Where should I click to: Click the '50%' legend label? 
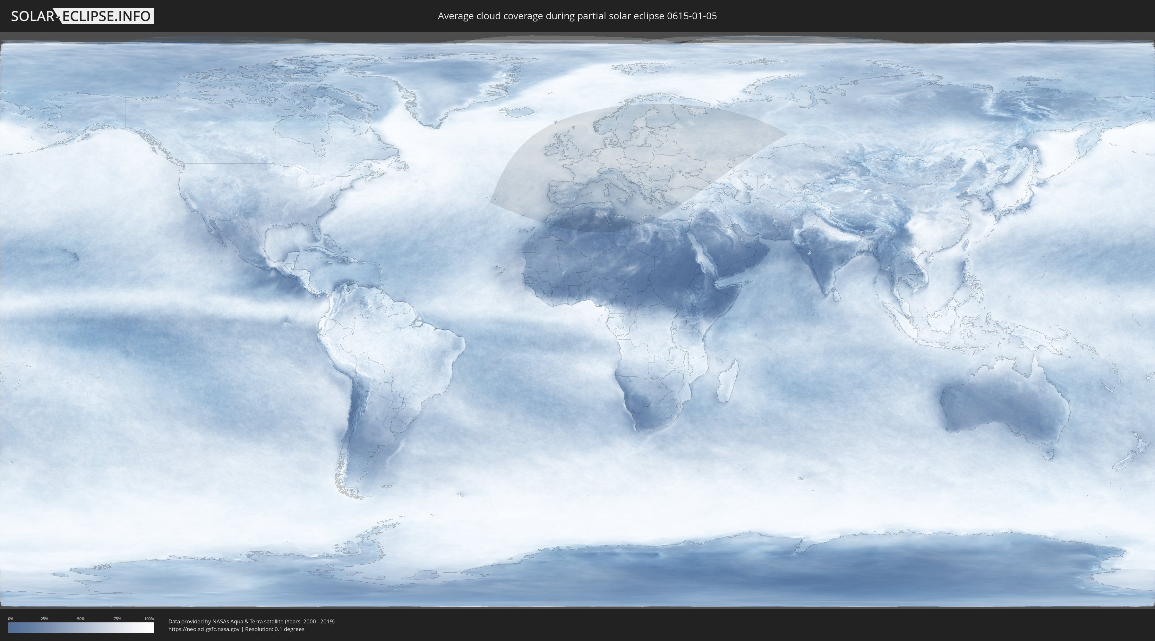(x=81, y=619)
